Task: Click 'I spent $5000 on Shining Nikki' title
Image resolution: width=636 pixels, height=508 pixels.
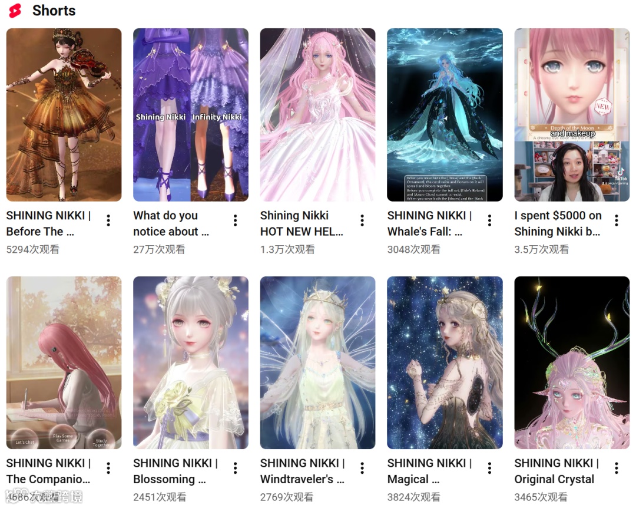Action: click(x=558, y=223)
